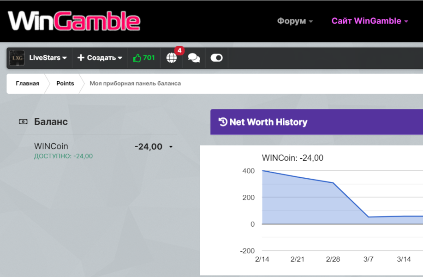Click the WINCoin currency label

(x=51, y=146)
